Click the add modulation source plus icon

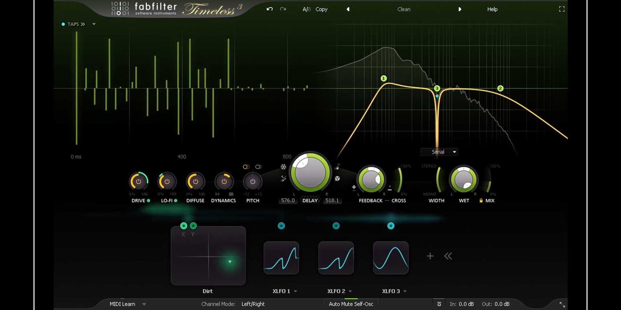tap(430, 256)
